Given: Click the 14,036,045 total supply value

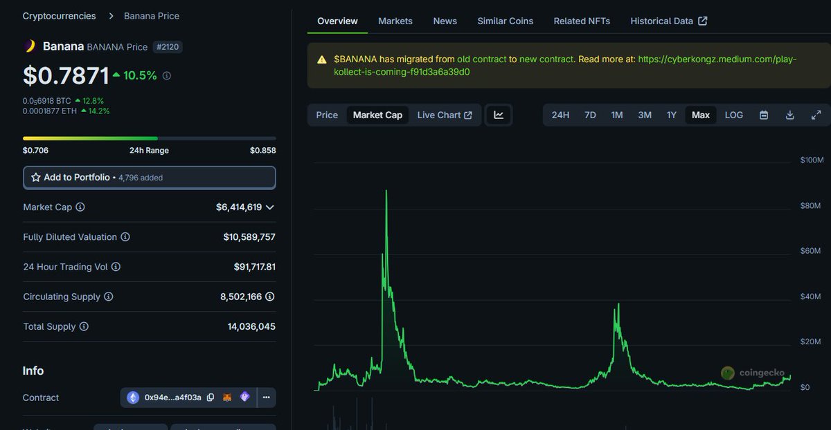Looking at the screenshot, I should (251, 326).
